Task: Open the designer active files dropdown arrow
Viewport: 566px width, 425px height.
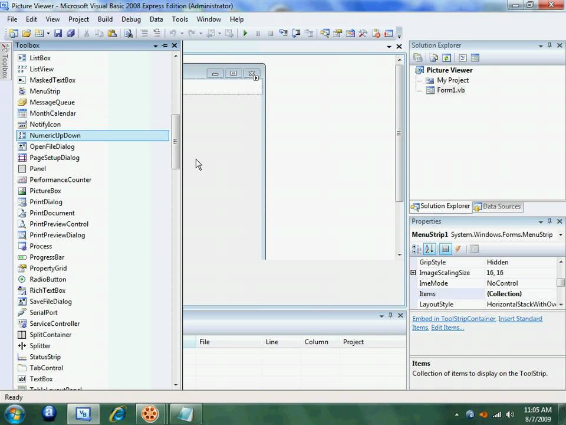Action: click(389, 47)
